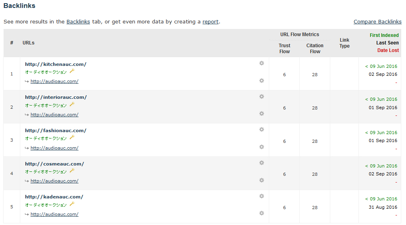Viewport: 406px width, 225px height.
Task: Click the Citation Flow column header
Action: click(x=315, y=48)
